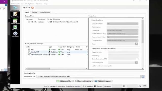Click the browse icon next to Timestamp file
This screenshot has height=91, width=162.
(x=136, y=62)
